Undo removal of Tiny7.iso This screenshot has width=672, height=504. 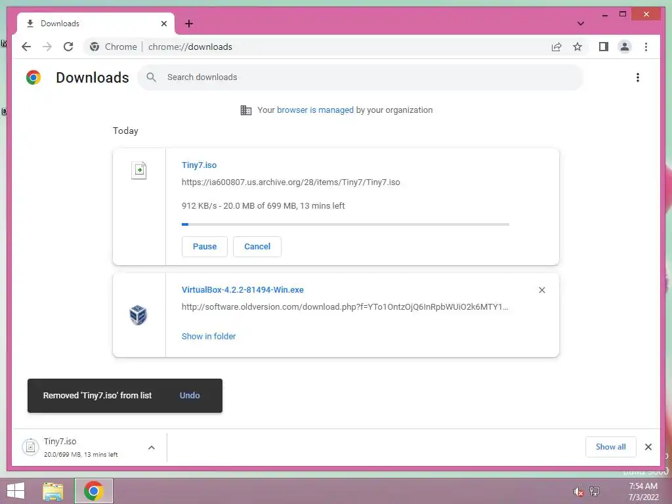[190, 396]
